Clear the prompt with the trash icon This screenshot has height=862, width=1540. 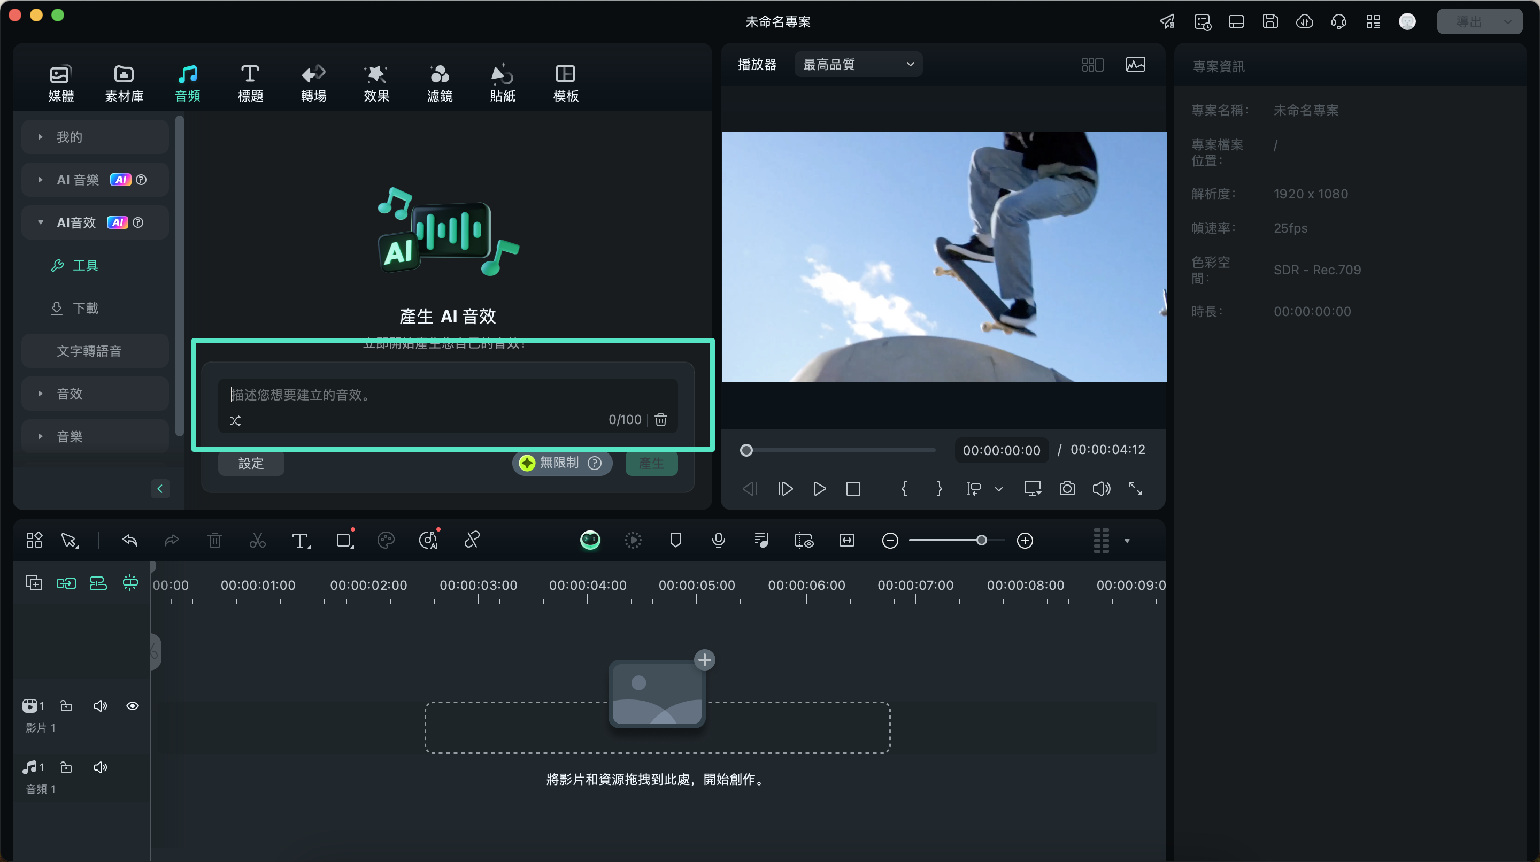point(660,420)
